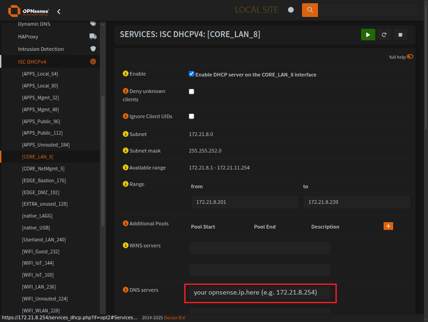Click info icon next to Subnet
Viewport: 428px width, 322px height.
[126, 134]
